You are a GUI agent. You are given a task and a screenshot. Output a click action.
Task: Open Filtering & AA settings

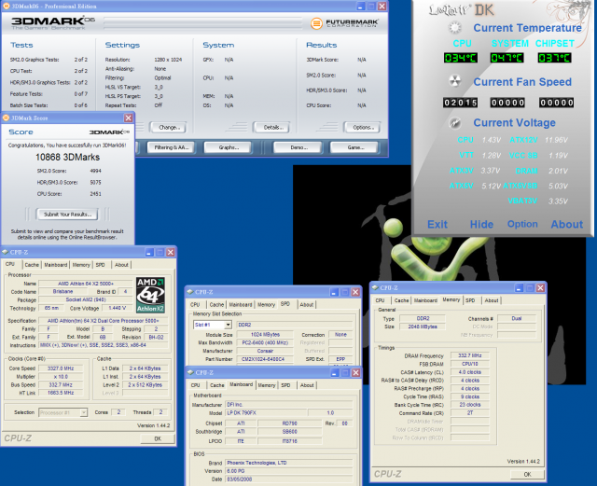172,147
